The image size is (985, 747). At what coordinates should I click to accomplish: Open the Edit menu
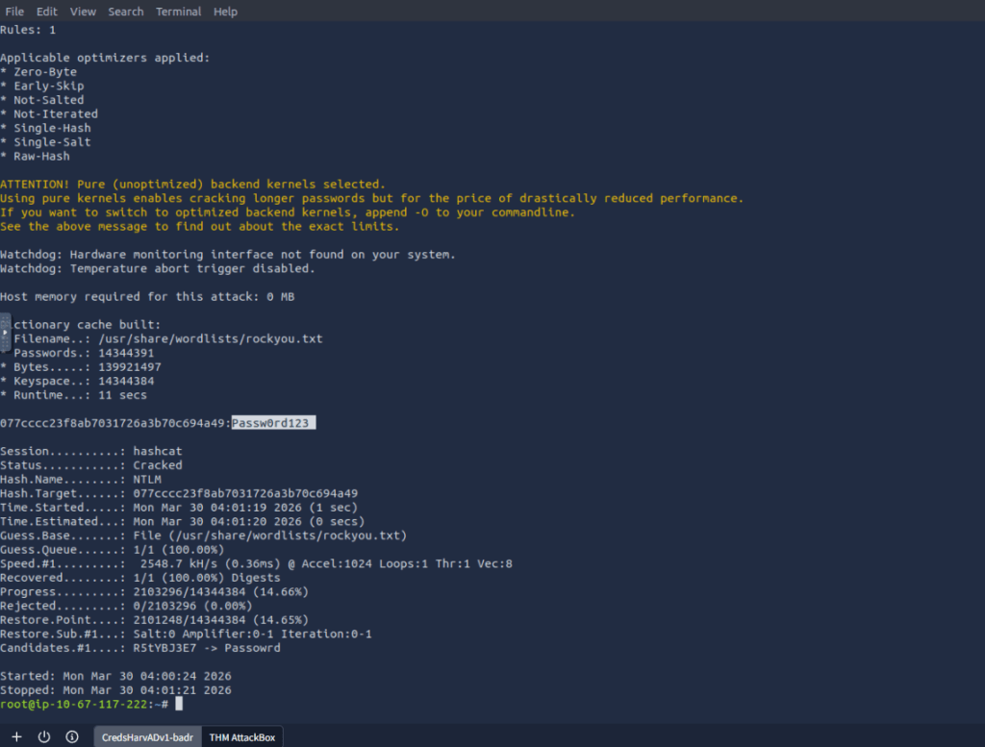coord(46,12)
